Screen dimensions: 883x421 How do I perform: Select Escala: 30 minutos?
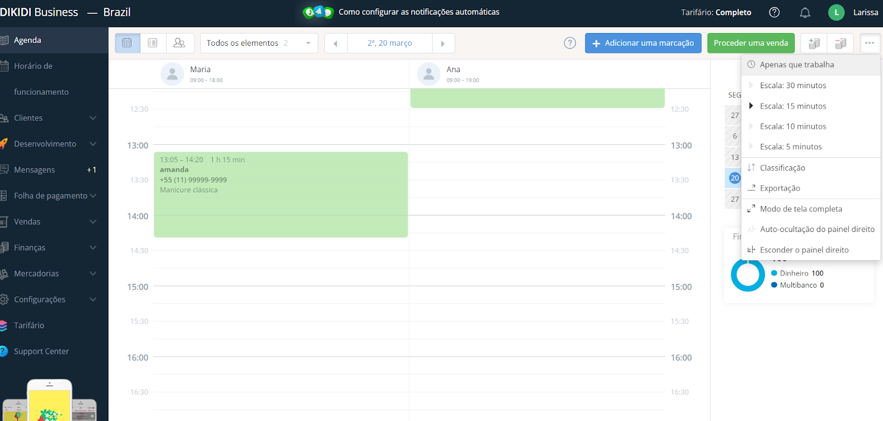pos(811,85)
